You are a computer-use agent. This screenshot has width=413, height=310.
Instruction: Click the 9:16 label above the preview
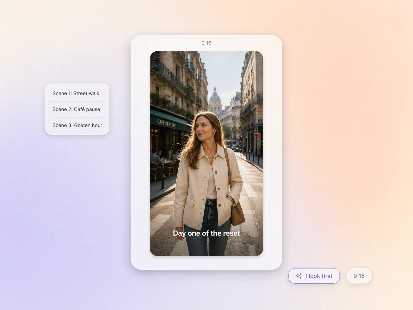(206, 43)
